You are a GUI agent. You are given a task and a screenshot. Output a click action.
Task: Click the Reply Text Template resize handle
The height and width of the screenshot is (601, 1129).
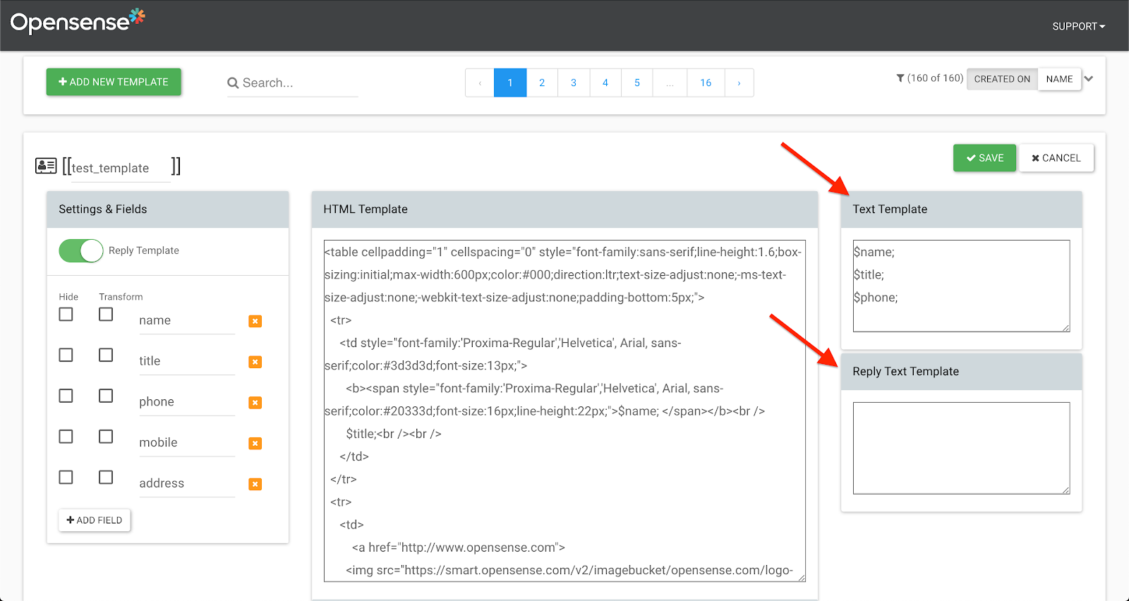[x=1066, y=490]
